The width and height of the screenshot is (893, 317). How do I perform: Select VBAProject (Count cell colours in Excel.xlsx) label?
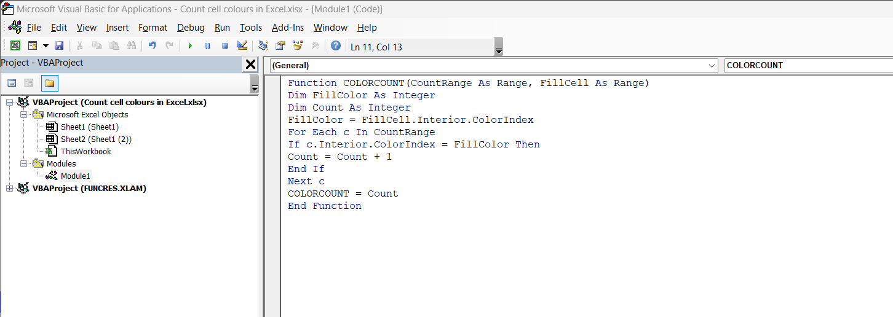(x=120, y=102)
